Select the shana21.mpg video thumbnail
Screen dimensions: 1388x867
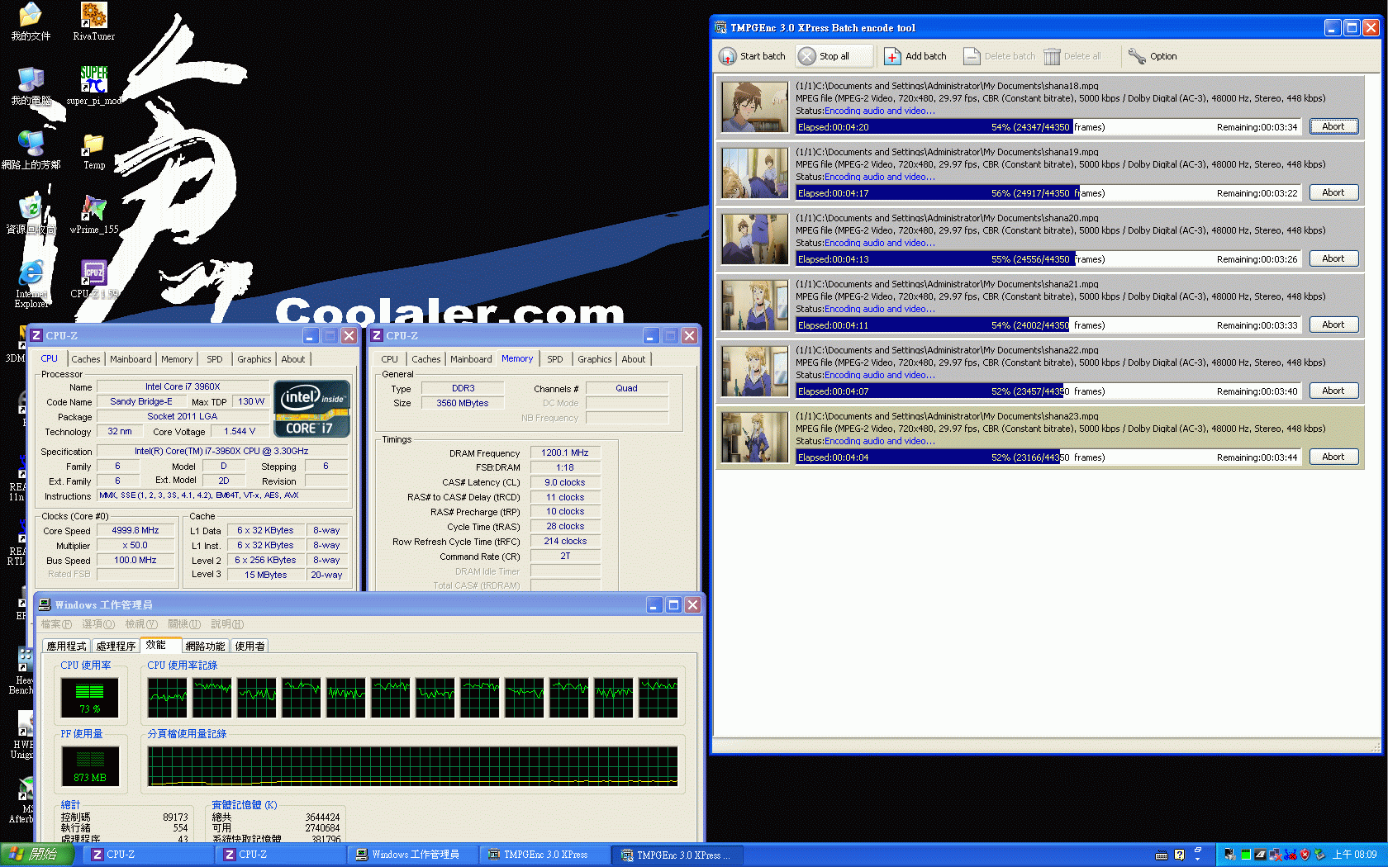[x=755, y=305]
